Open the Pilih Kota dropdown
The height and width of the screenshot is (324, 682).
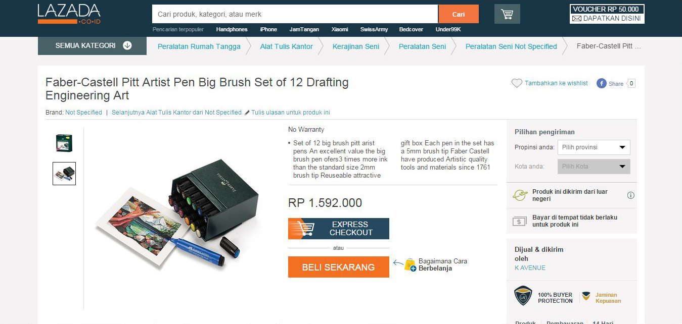pyautogui.click(x=594, y=167)
